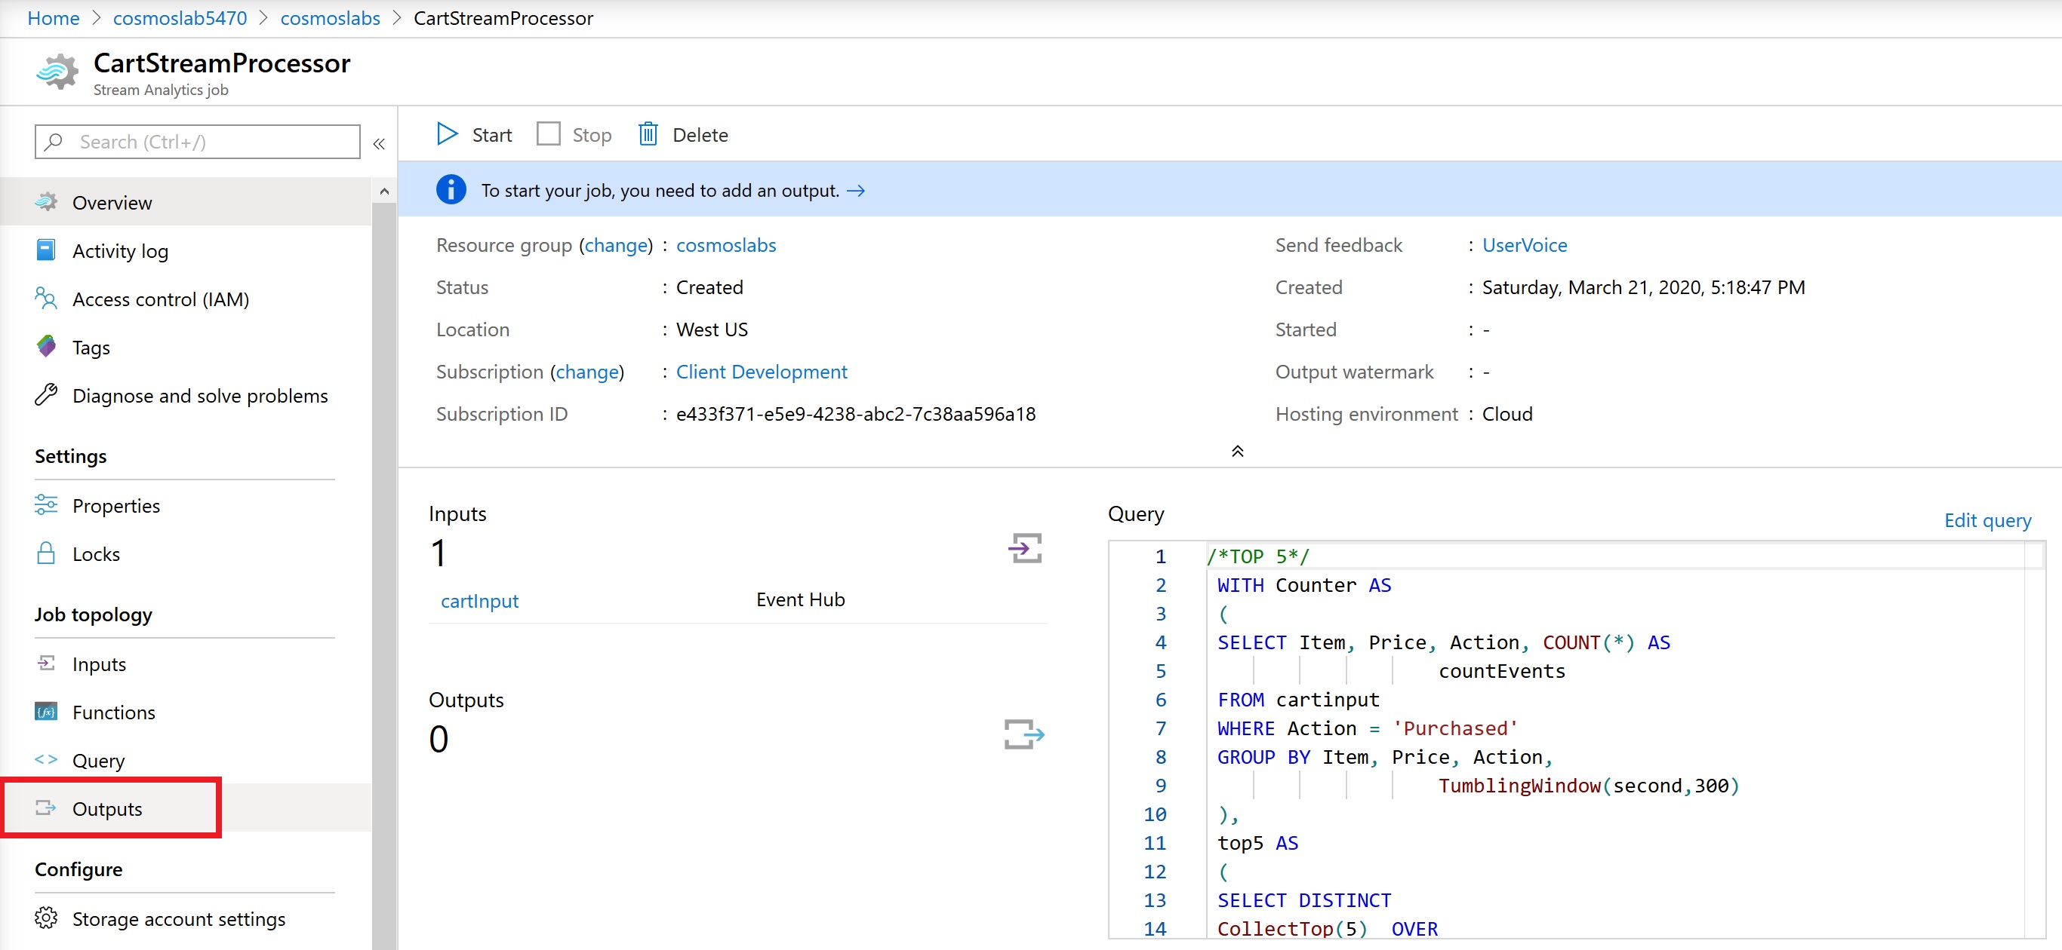Change the subscription via change link
The image size is (2062, 950).
tap(586, 372)
